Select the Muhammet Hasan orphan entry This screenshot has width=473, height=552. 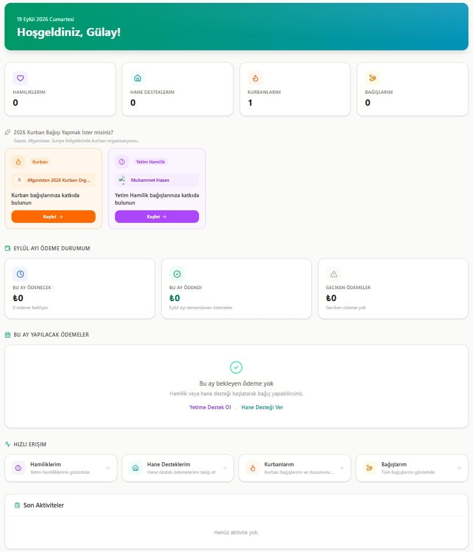pyautogui.click(x=157, y=180)
